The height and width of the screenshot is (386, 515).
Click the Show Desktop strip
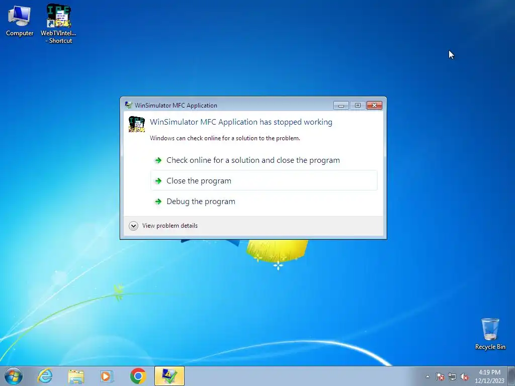[x=511, y=376]
